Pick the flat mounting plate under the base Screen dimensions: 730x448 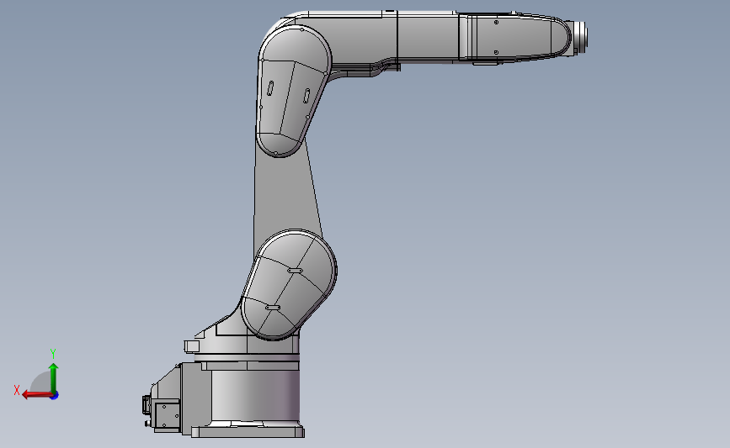pos(248,432)
